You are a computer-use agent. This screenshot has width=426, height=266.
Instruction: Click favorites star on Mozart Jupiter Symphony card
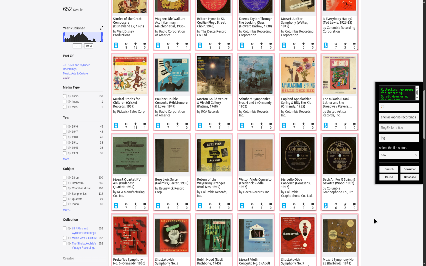pyautogui.click(x=303, y=44)
